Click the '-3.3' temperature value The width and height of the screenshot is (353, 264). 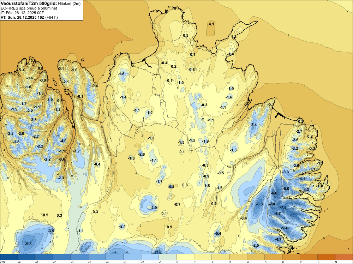(x=286, y=172)
